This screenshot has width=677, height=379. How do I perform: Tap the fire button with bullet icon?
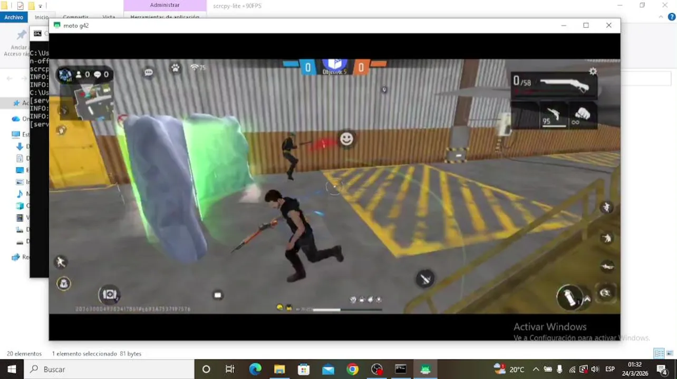point(425,279)
